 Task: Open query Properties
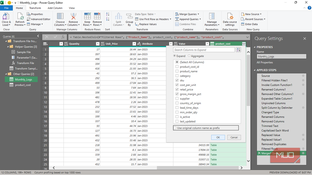(35, 14)
